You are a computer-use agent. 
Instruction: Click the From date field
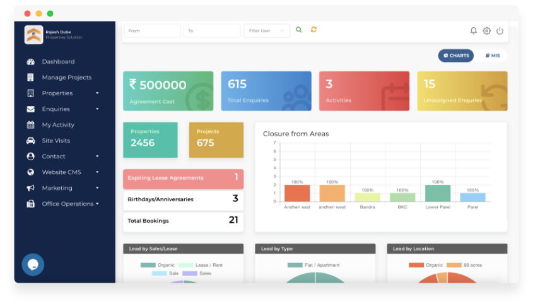[152, 30]
